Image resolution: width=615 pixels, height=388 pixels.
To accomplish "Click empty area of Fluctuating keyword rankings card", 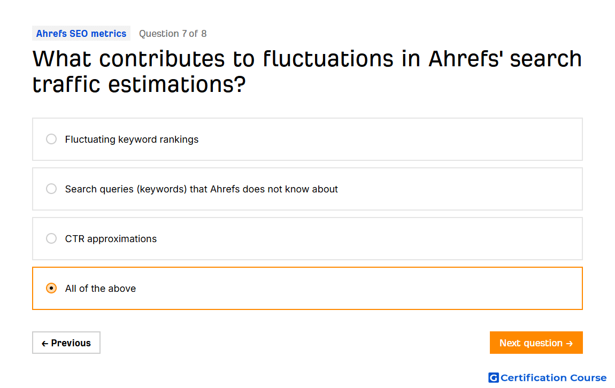I will (x=388, y=139).
